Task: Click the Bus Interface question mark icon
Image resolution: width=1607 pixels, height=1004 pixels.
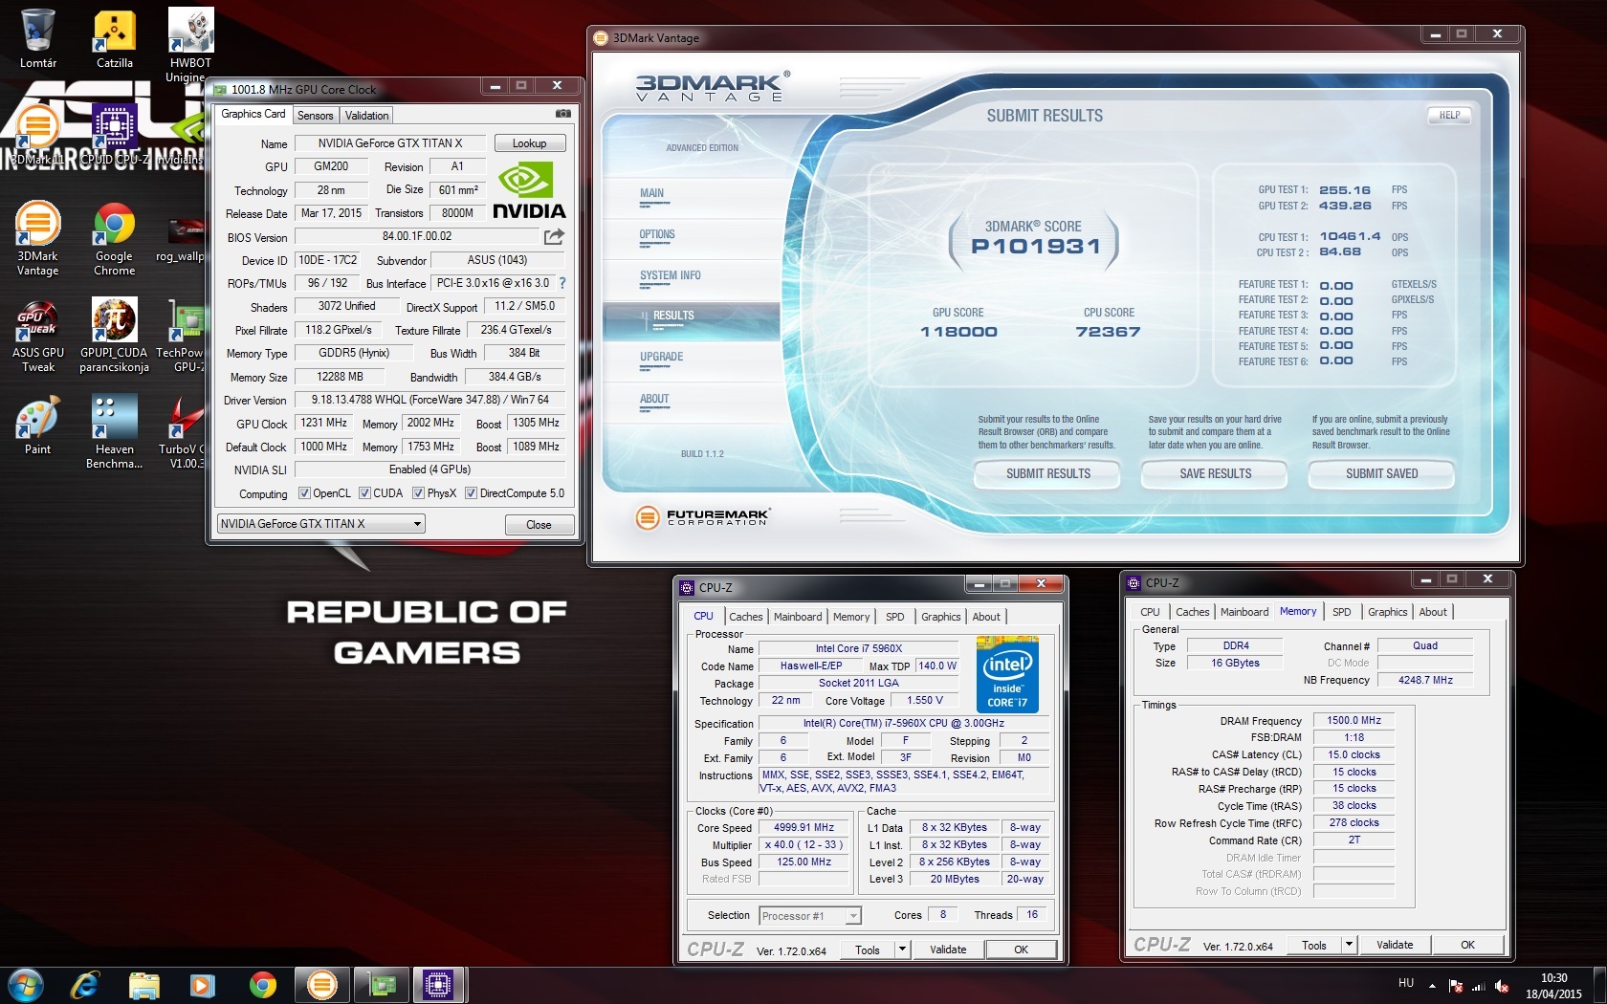Action: [x=562, y=283]
